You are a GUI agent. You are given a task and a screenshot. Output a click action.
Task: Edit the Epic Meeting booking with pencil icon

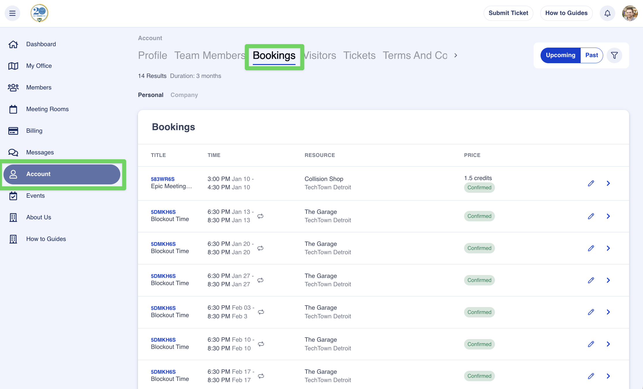tap(591, 183)
